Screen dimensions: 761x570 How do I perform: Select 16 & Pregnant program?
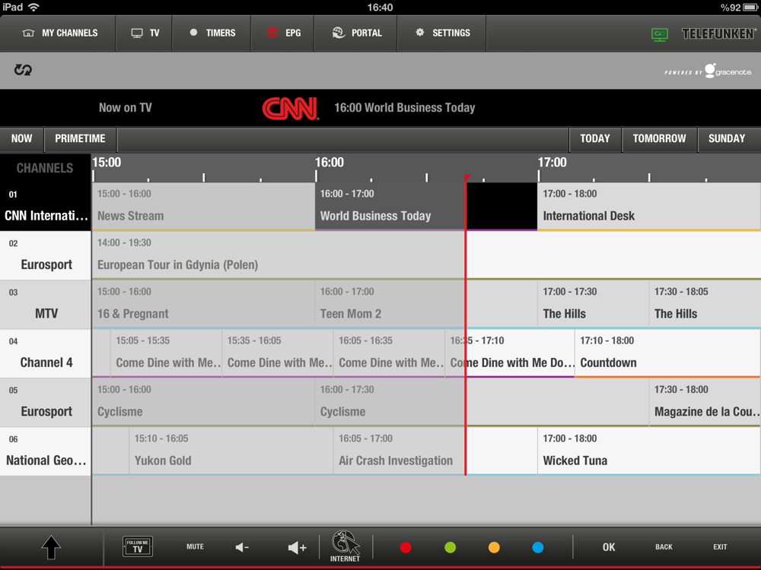[203, 305]
